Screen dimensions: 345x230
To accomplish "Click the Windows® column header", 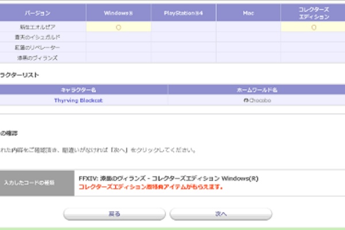I will (x=118, y=13).
